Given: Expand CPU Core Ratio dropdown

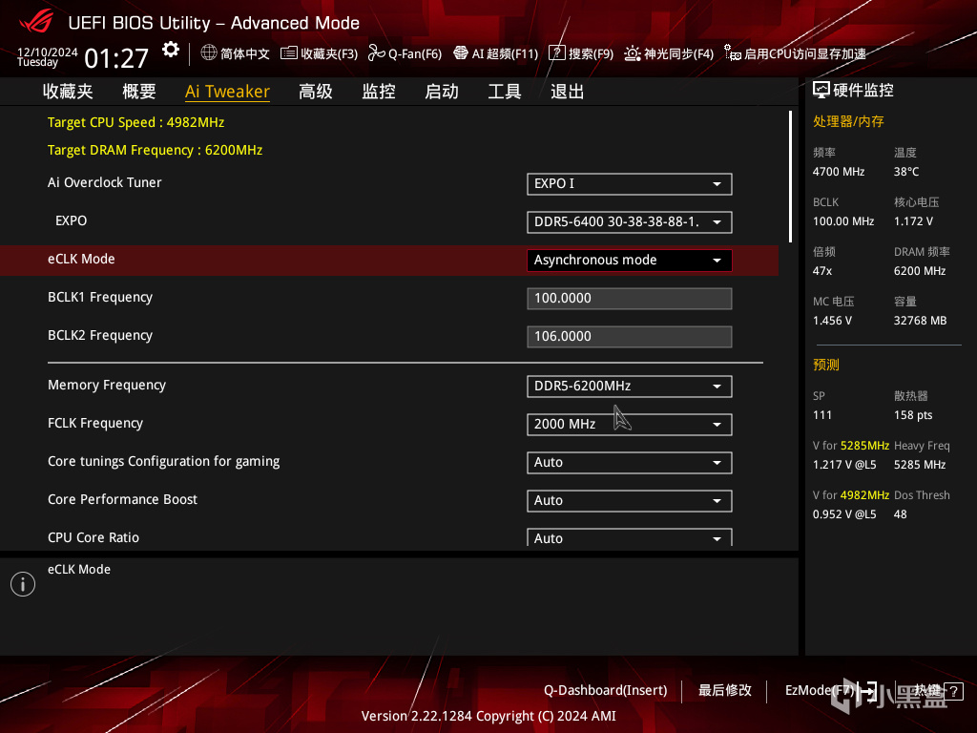Looking at the screenshot, I should (x=630, y=537).
